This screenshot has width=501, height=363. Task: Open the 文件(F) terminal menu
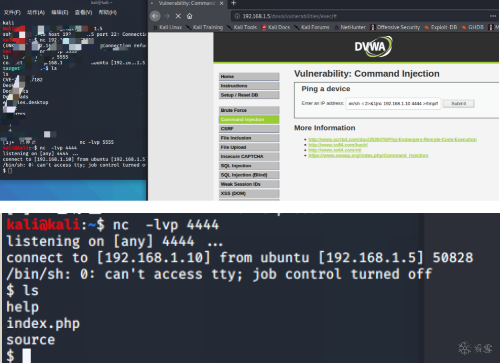point(12,12)
